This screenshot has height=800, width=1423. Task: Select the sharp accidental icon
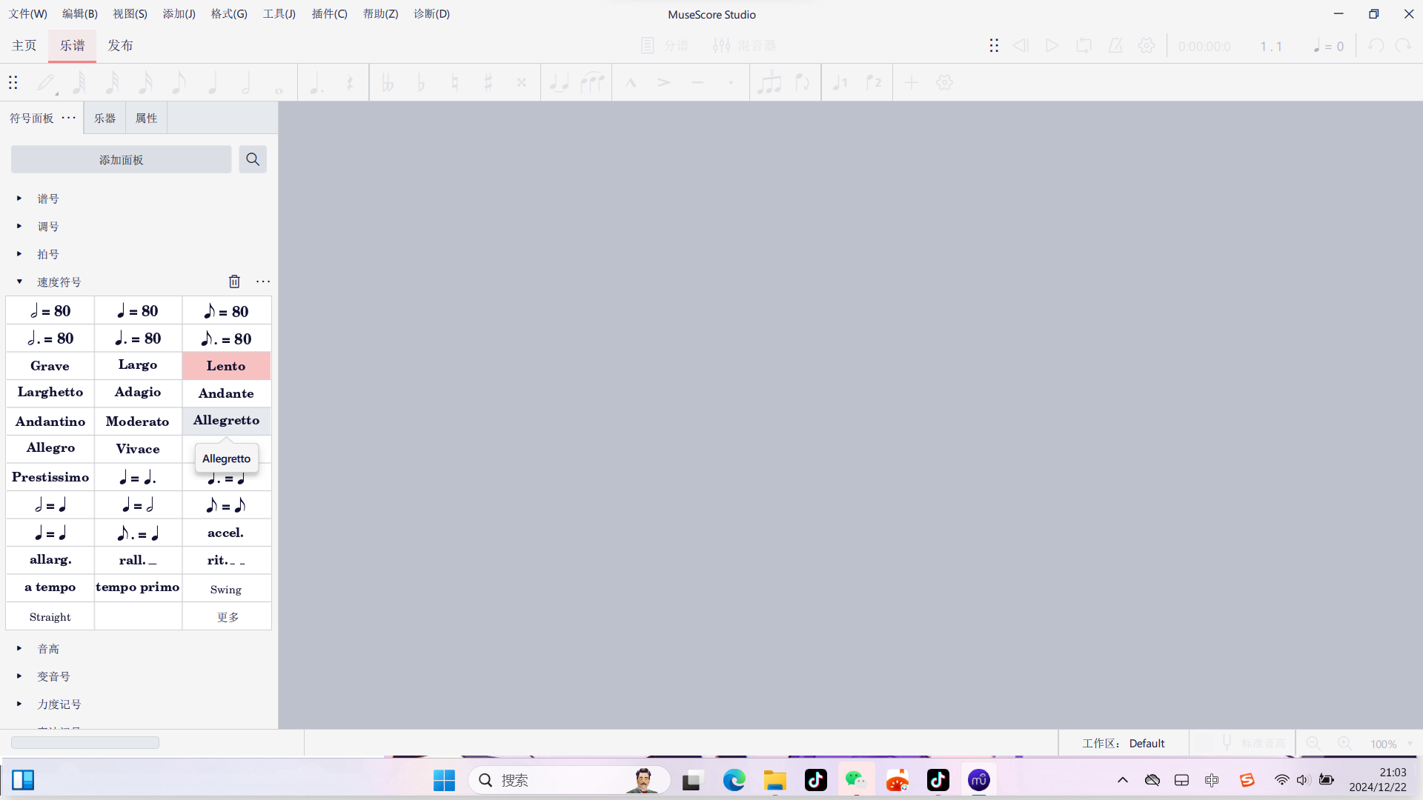(488, 82)
